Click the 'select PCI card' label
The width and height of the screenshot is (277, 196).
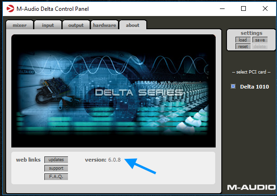click(251, 72)
